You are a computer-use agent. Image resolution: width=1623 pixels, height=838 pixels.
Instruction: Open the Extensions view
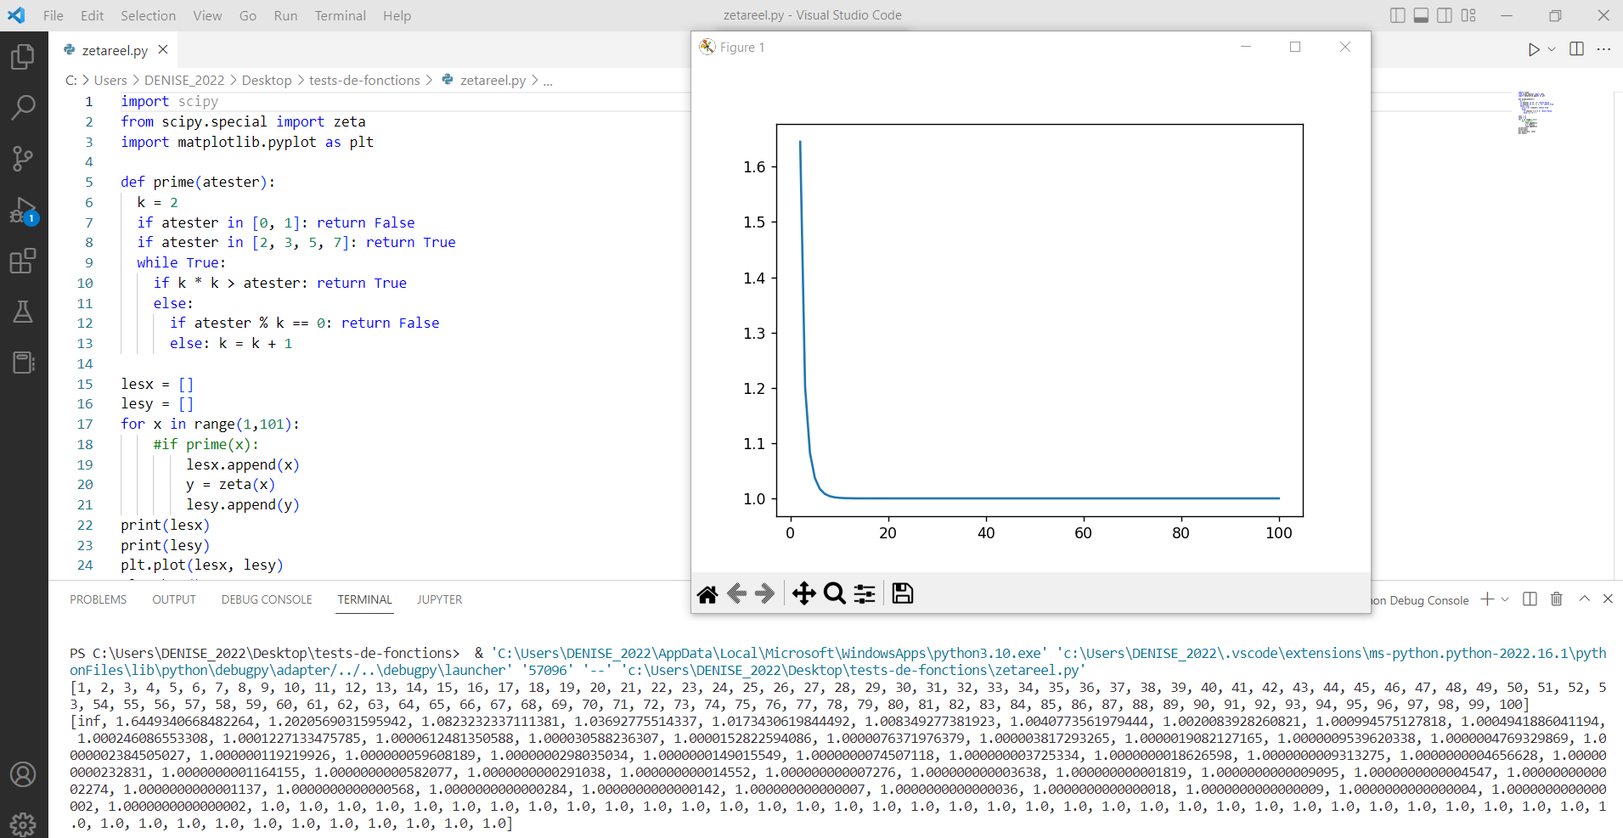[x=23, y=261]
